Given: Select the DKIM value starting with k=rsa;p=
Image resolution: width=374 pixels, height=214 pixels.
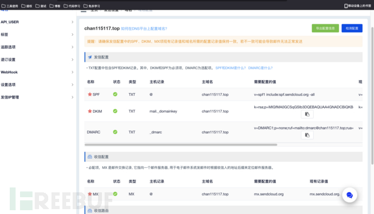Looking at the screenshot, I should (304, 107).
